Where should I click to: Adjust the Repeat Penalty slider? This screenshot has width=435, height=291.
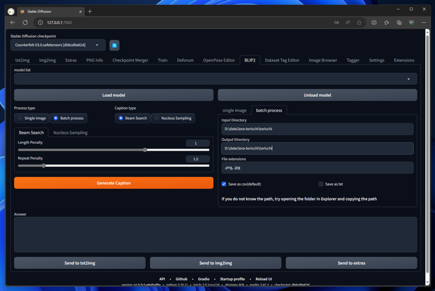click(114, 166)
